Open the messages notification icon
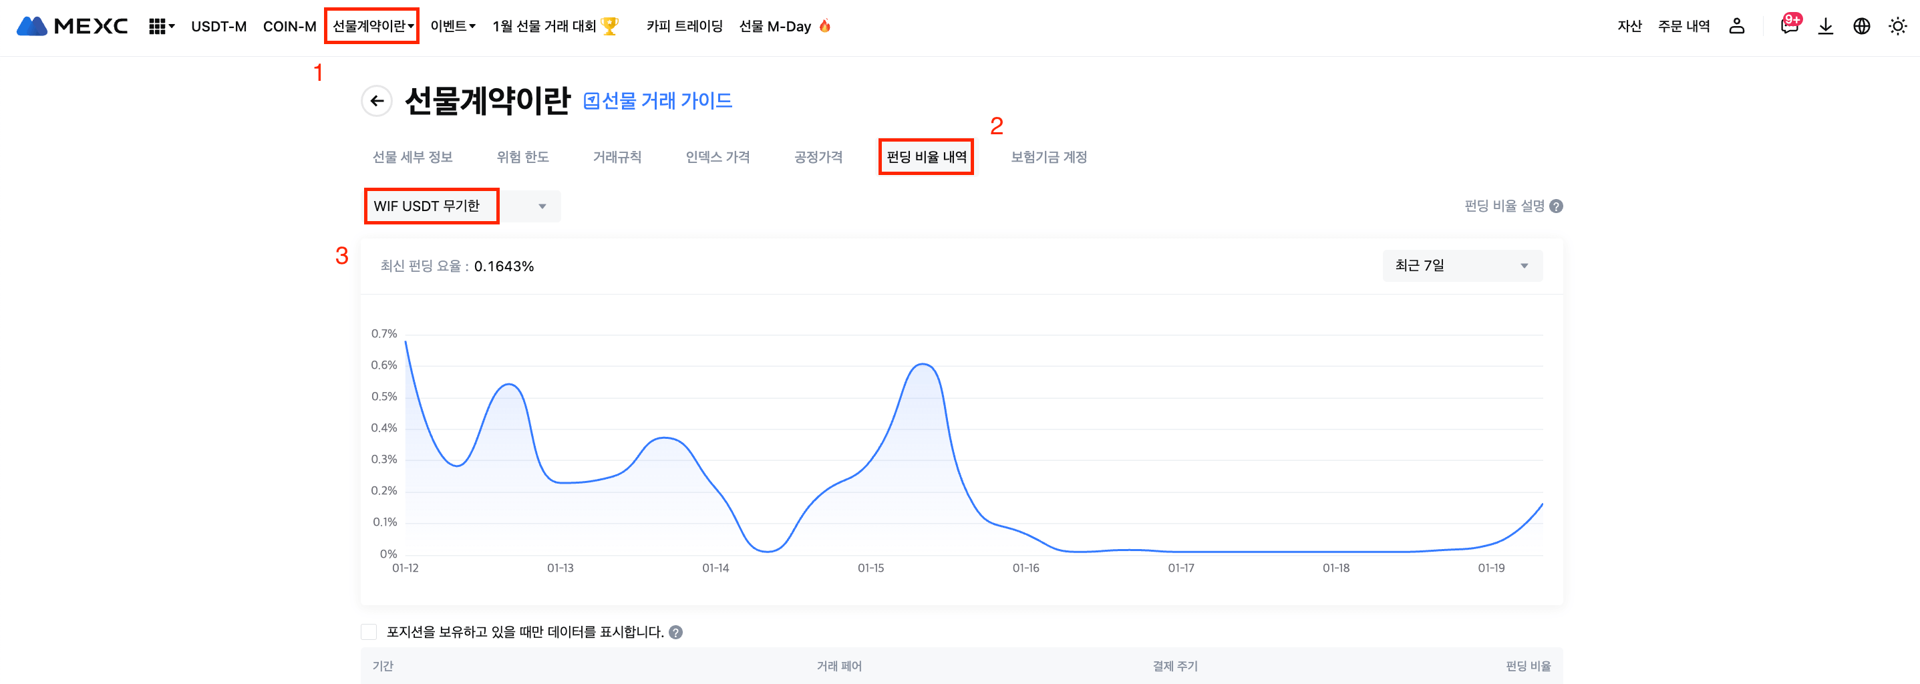The width and height of the screenshot is (1920, 684). pos(1788,26)
